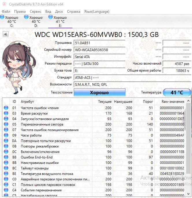192x198 pixels.
Task: Open the Справка menu
Action: pos(74,12)
